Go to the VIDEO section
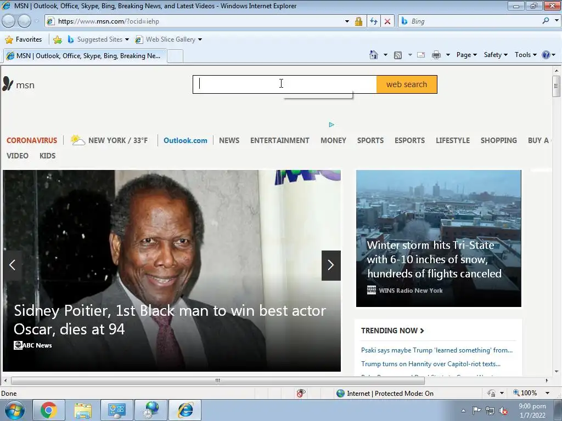The width and height of the screenshot is (562, 421). [17, 156]
